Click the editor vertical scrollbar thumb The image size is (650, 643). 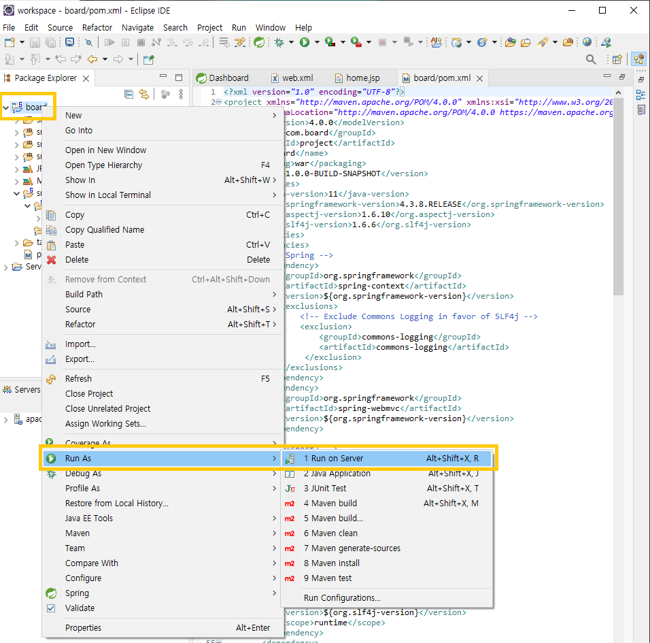pos(618,197)
